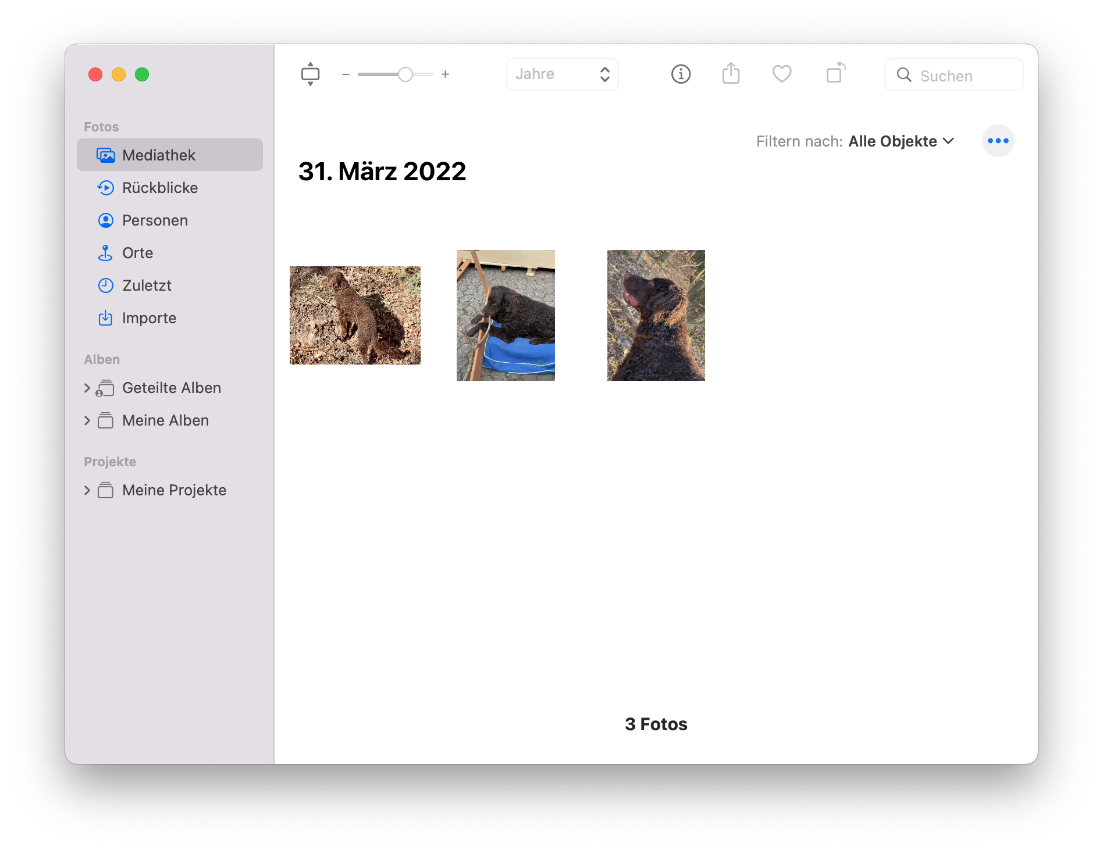This screenshot has width=1103, height=850.
Task: Click the Projekte section header
Action: 110,462
